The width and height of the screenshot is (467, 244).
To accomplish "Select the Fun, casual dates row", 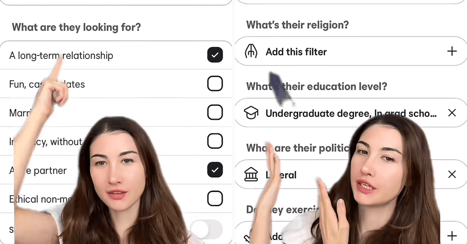I will [x=116, y=84].
